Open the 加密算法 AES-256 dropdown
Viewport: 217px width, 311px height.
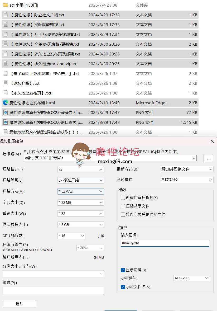191,278
